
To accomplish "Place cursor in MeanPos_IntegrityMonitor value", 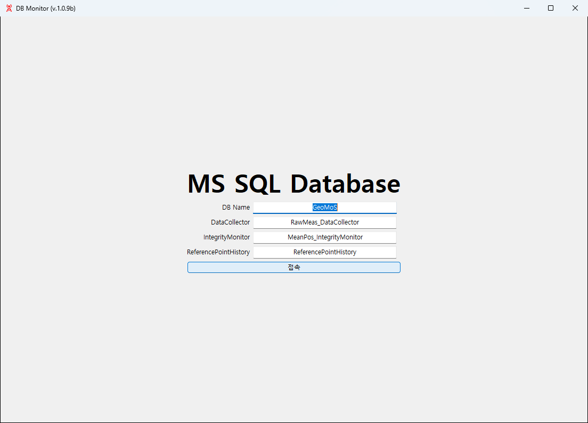I will coord(325,237).
